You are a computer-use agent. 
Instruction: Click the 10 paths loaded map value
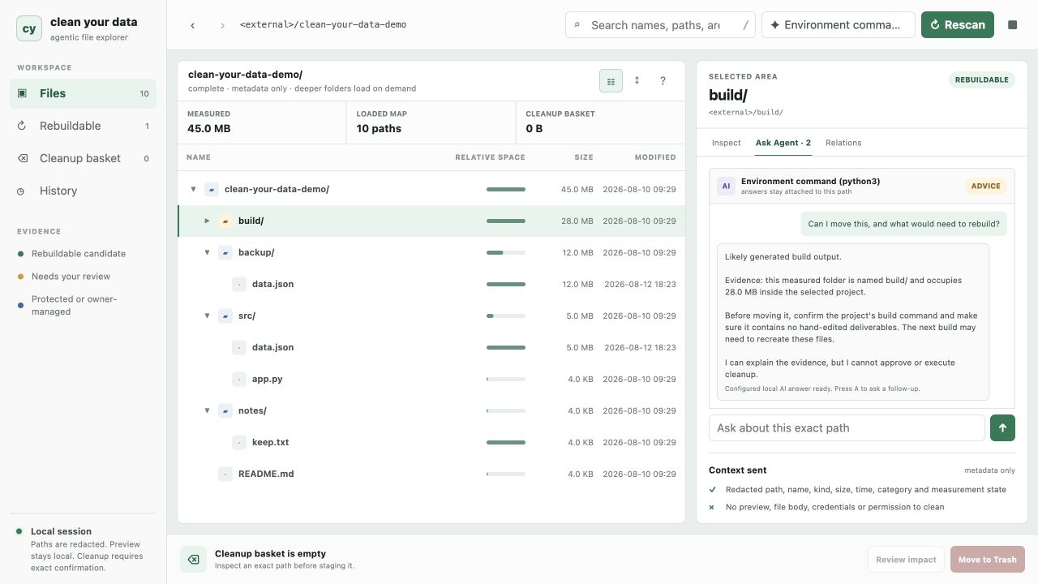(379, 128)
